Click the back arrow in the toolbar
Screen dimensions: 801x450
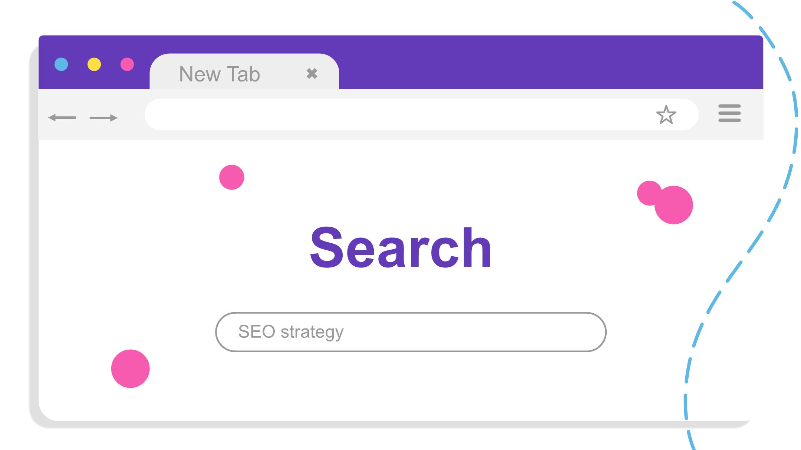pos(62,118)
